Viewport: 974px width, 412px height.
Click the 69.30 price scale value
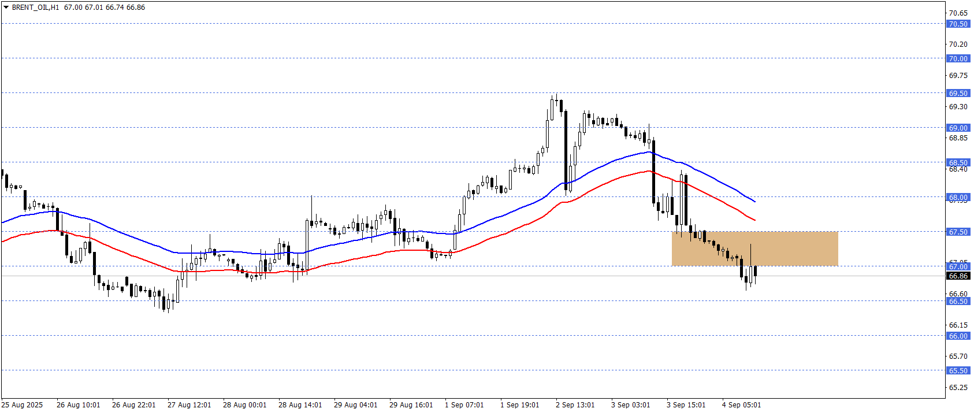[x=958, y=106]
